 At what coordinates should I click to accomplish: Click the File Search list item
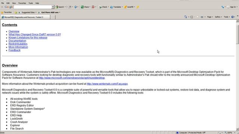coord(17,129)
